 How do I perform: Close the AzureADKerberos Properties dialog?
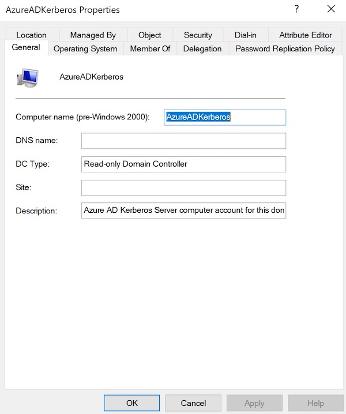pyautogui.click(x=331, y=9)
